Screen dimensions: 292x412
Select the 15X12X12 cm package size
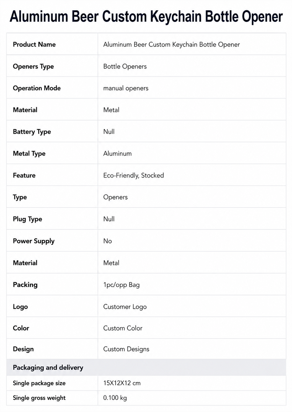click(122, 383)
